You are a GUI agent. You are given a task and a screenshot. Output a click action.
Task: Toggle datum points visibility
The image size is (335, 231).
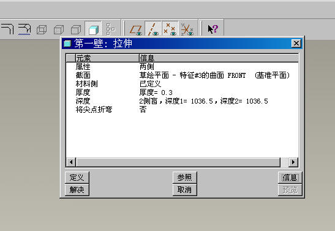(x=170, y=29)
